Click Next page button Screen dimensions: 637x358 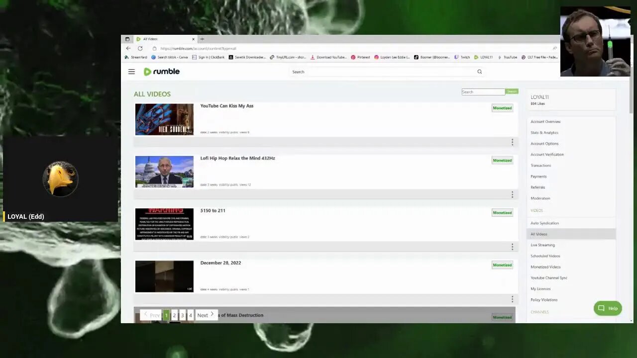[x=206, y=315]
